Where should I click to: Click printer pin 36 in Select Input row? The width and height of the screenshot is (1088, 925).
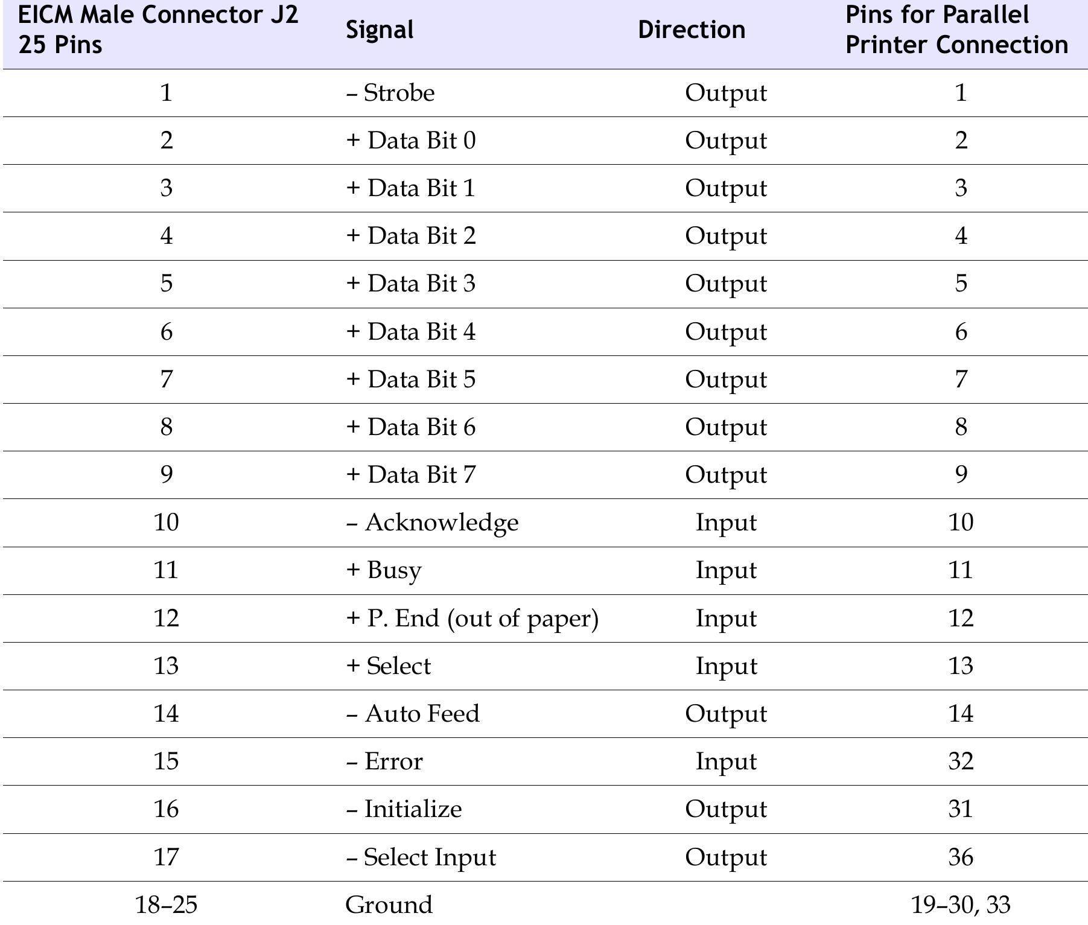[x=961, y=857]
